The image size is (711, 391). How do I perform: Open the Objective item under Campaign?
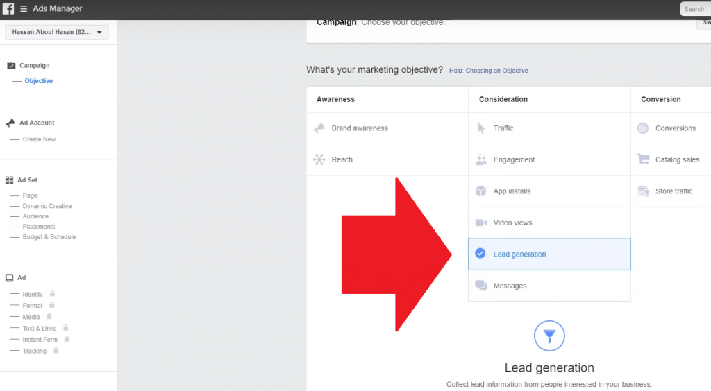click(x=39, y=81)
